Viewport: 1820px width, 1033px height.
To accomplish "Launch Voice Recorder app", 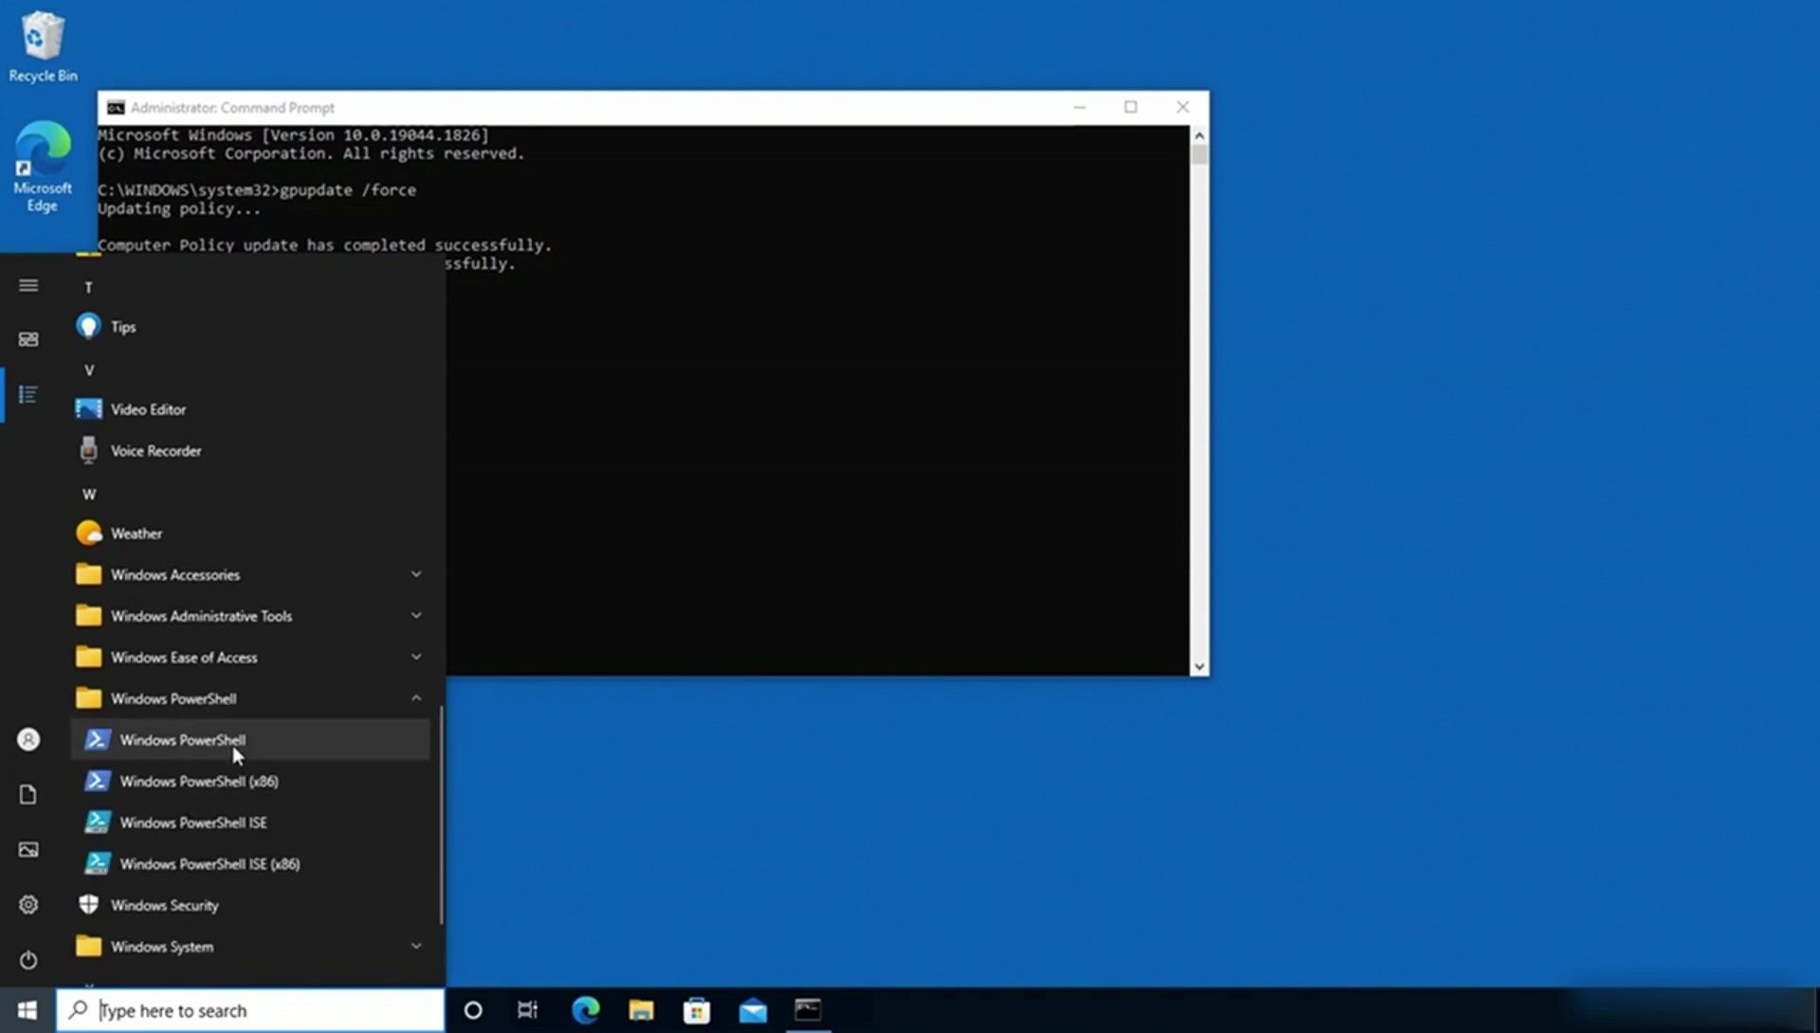I will click(x=250, y=451).
